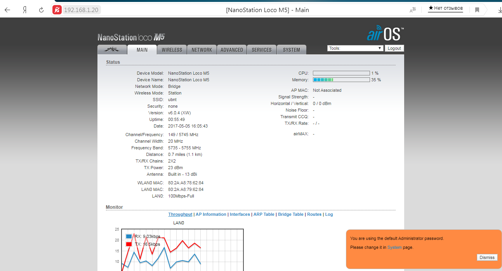Click the address bar showing 192.168.1.20
The image size is (502, 271).
81,10
